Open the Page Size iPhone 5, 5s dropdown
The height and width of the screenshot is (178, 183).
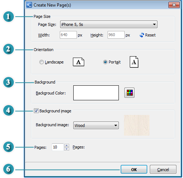point(109,24)
